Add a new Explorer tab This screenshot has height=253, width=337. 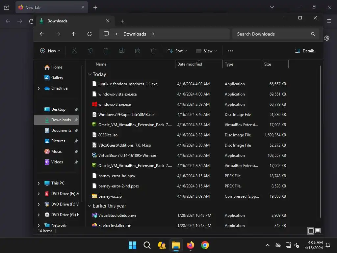(122, 21)
